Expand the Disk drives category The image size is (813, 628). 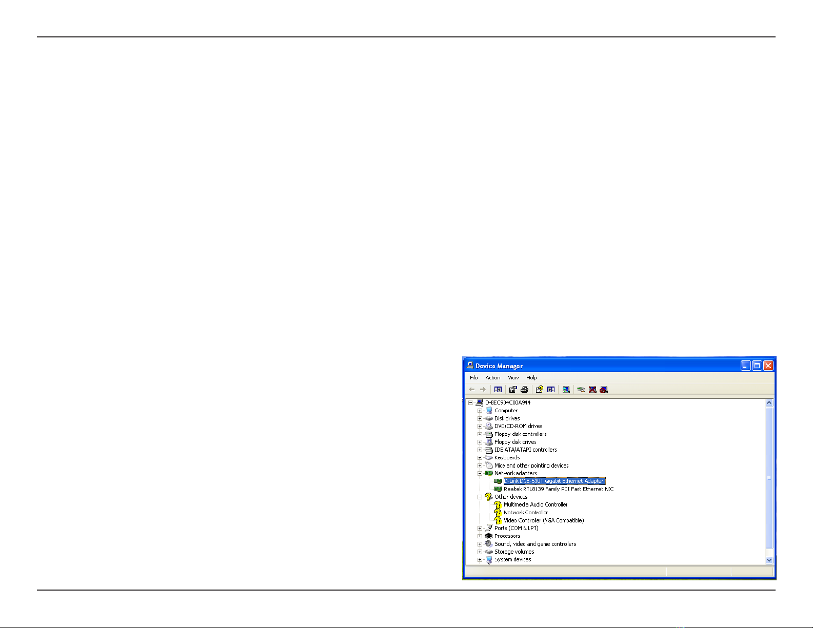tap(480, 418)
